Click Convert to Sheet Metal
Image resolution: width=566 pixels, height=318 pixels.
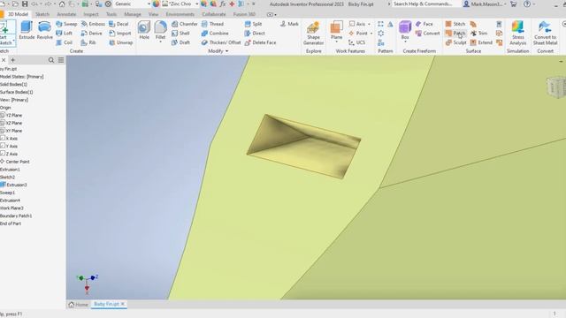click(545, 33)
